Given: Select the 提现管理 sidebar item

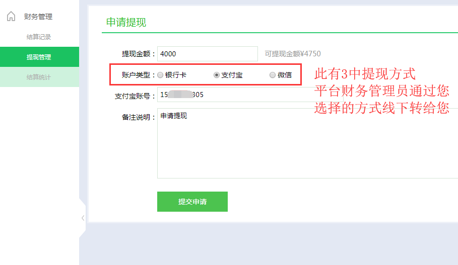Looking at the screenshot, I should 39,57.
